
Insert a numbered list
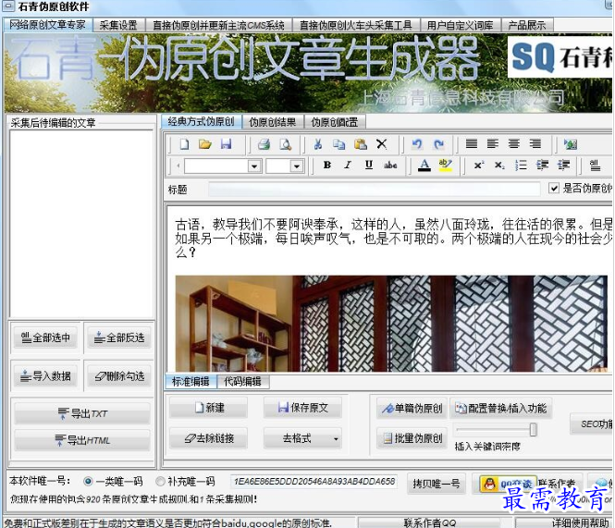[x=521, y=166]
